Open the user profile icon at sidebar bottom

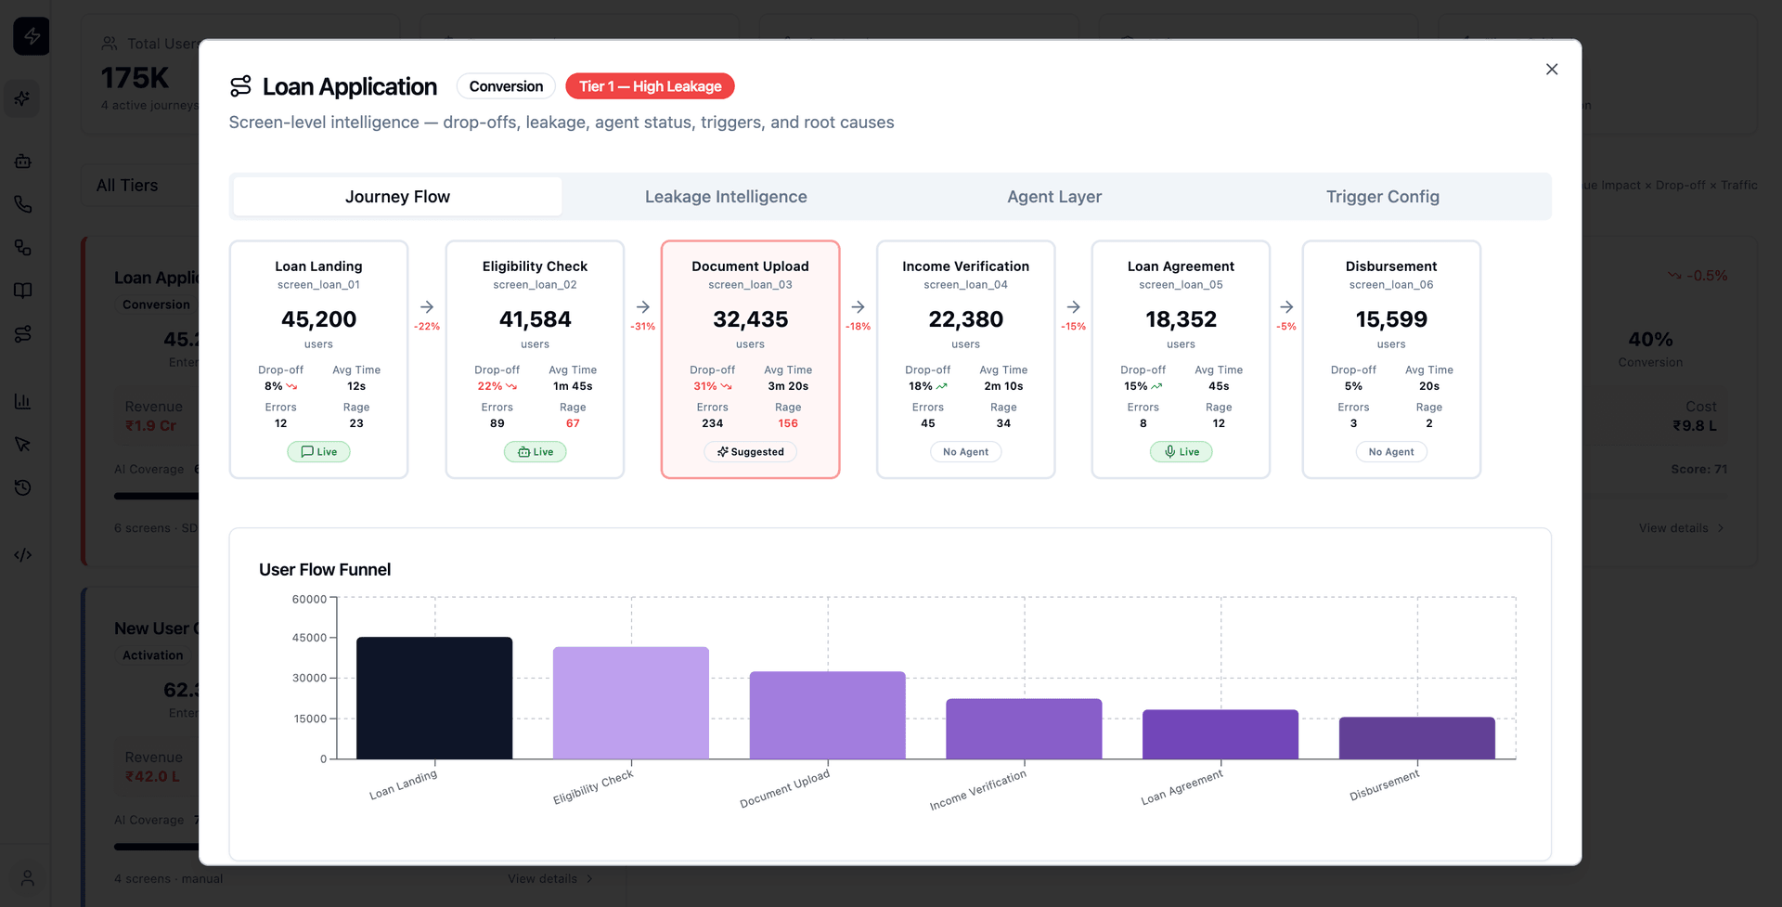click(27, 877)
